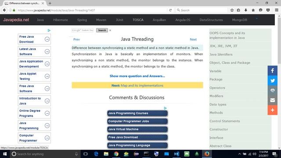Open the Spring navbar item
Screen dimensions: 281x158
tap(82, 20)
